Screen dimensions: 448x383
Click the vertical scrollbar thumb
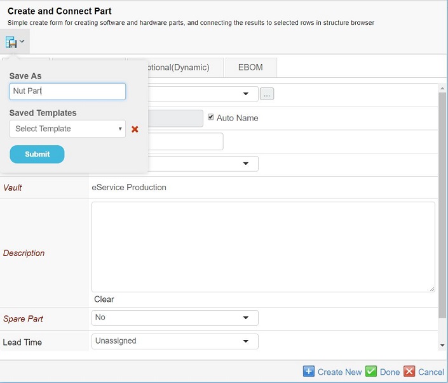click(442, 203)
